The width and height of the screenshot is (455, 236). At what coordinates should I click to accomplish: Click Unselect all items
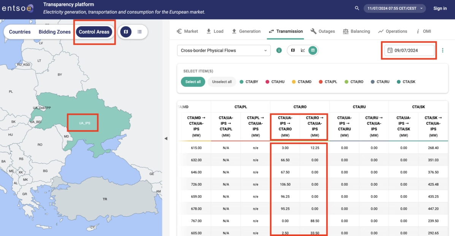[x=222, y=82]
